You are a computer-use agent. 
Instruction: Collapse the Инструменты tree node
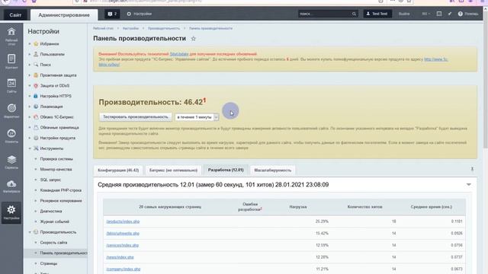30,148
